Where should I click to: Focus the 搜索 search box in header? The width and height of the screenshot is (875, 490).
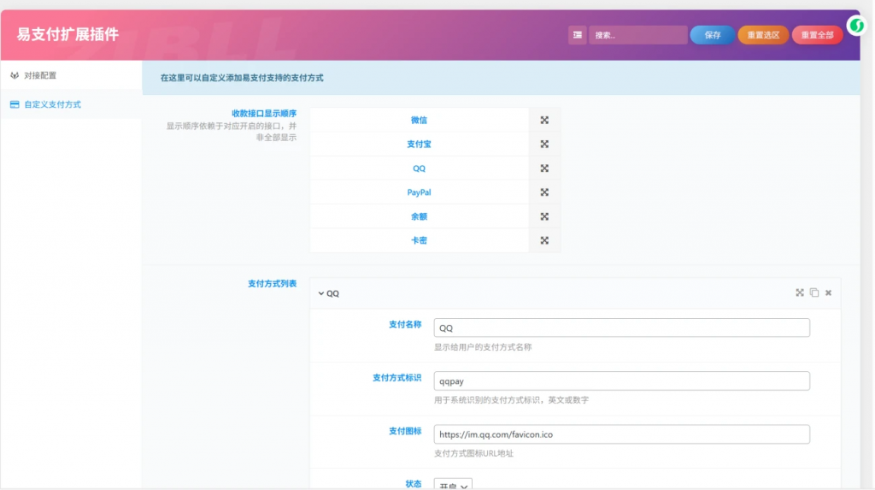[637, 35]
